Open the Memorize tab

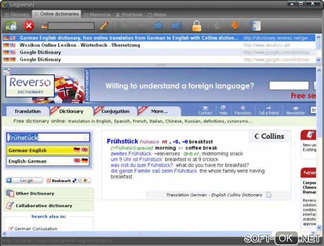97,15
